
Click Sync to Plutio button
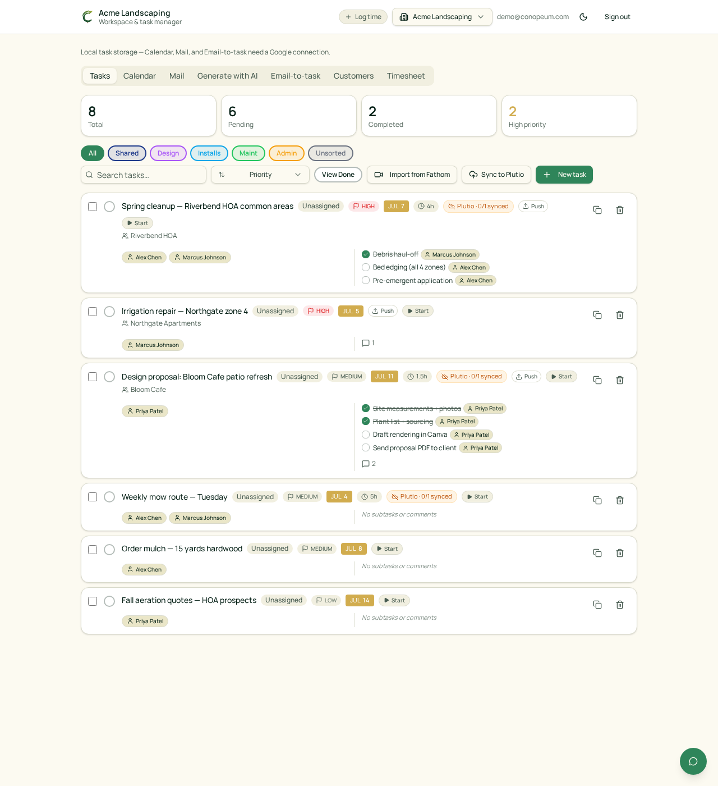click(x=496, y=175)
